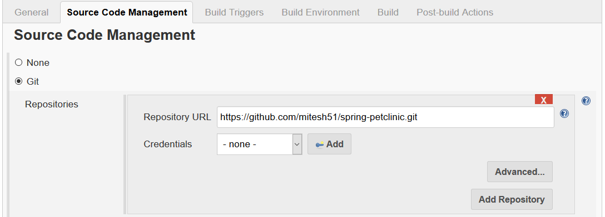Delete repository with the red X button
The height and width of the screenshot is (217, 605).
(x=544, y=100)
